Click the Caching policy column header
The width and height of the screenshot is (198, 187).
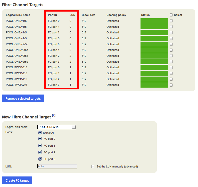coord(116,15)
